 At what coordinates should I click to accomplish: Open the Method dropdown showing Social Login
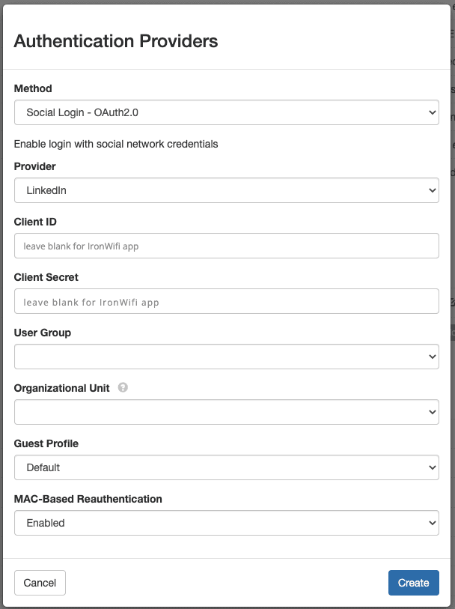coord(227,112)
